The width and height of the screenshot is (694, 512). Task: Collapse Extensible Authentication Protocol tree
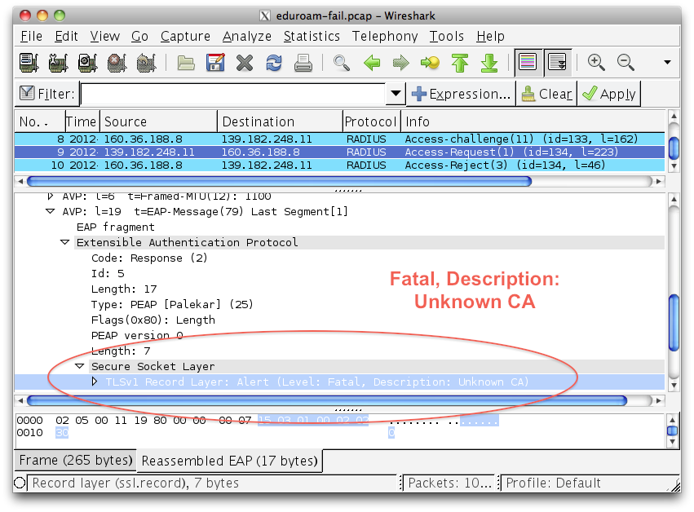(x=64, y=242)
